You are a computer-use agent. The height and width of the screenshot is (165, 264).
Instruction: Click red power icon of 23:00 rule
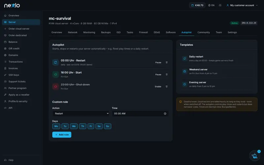tap(55, 86)
